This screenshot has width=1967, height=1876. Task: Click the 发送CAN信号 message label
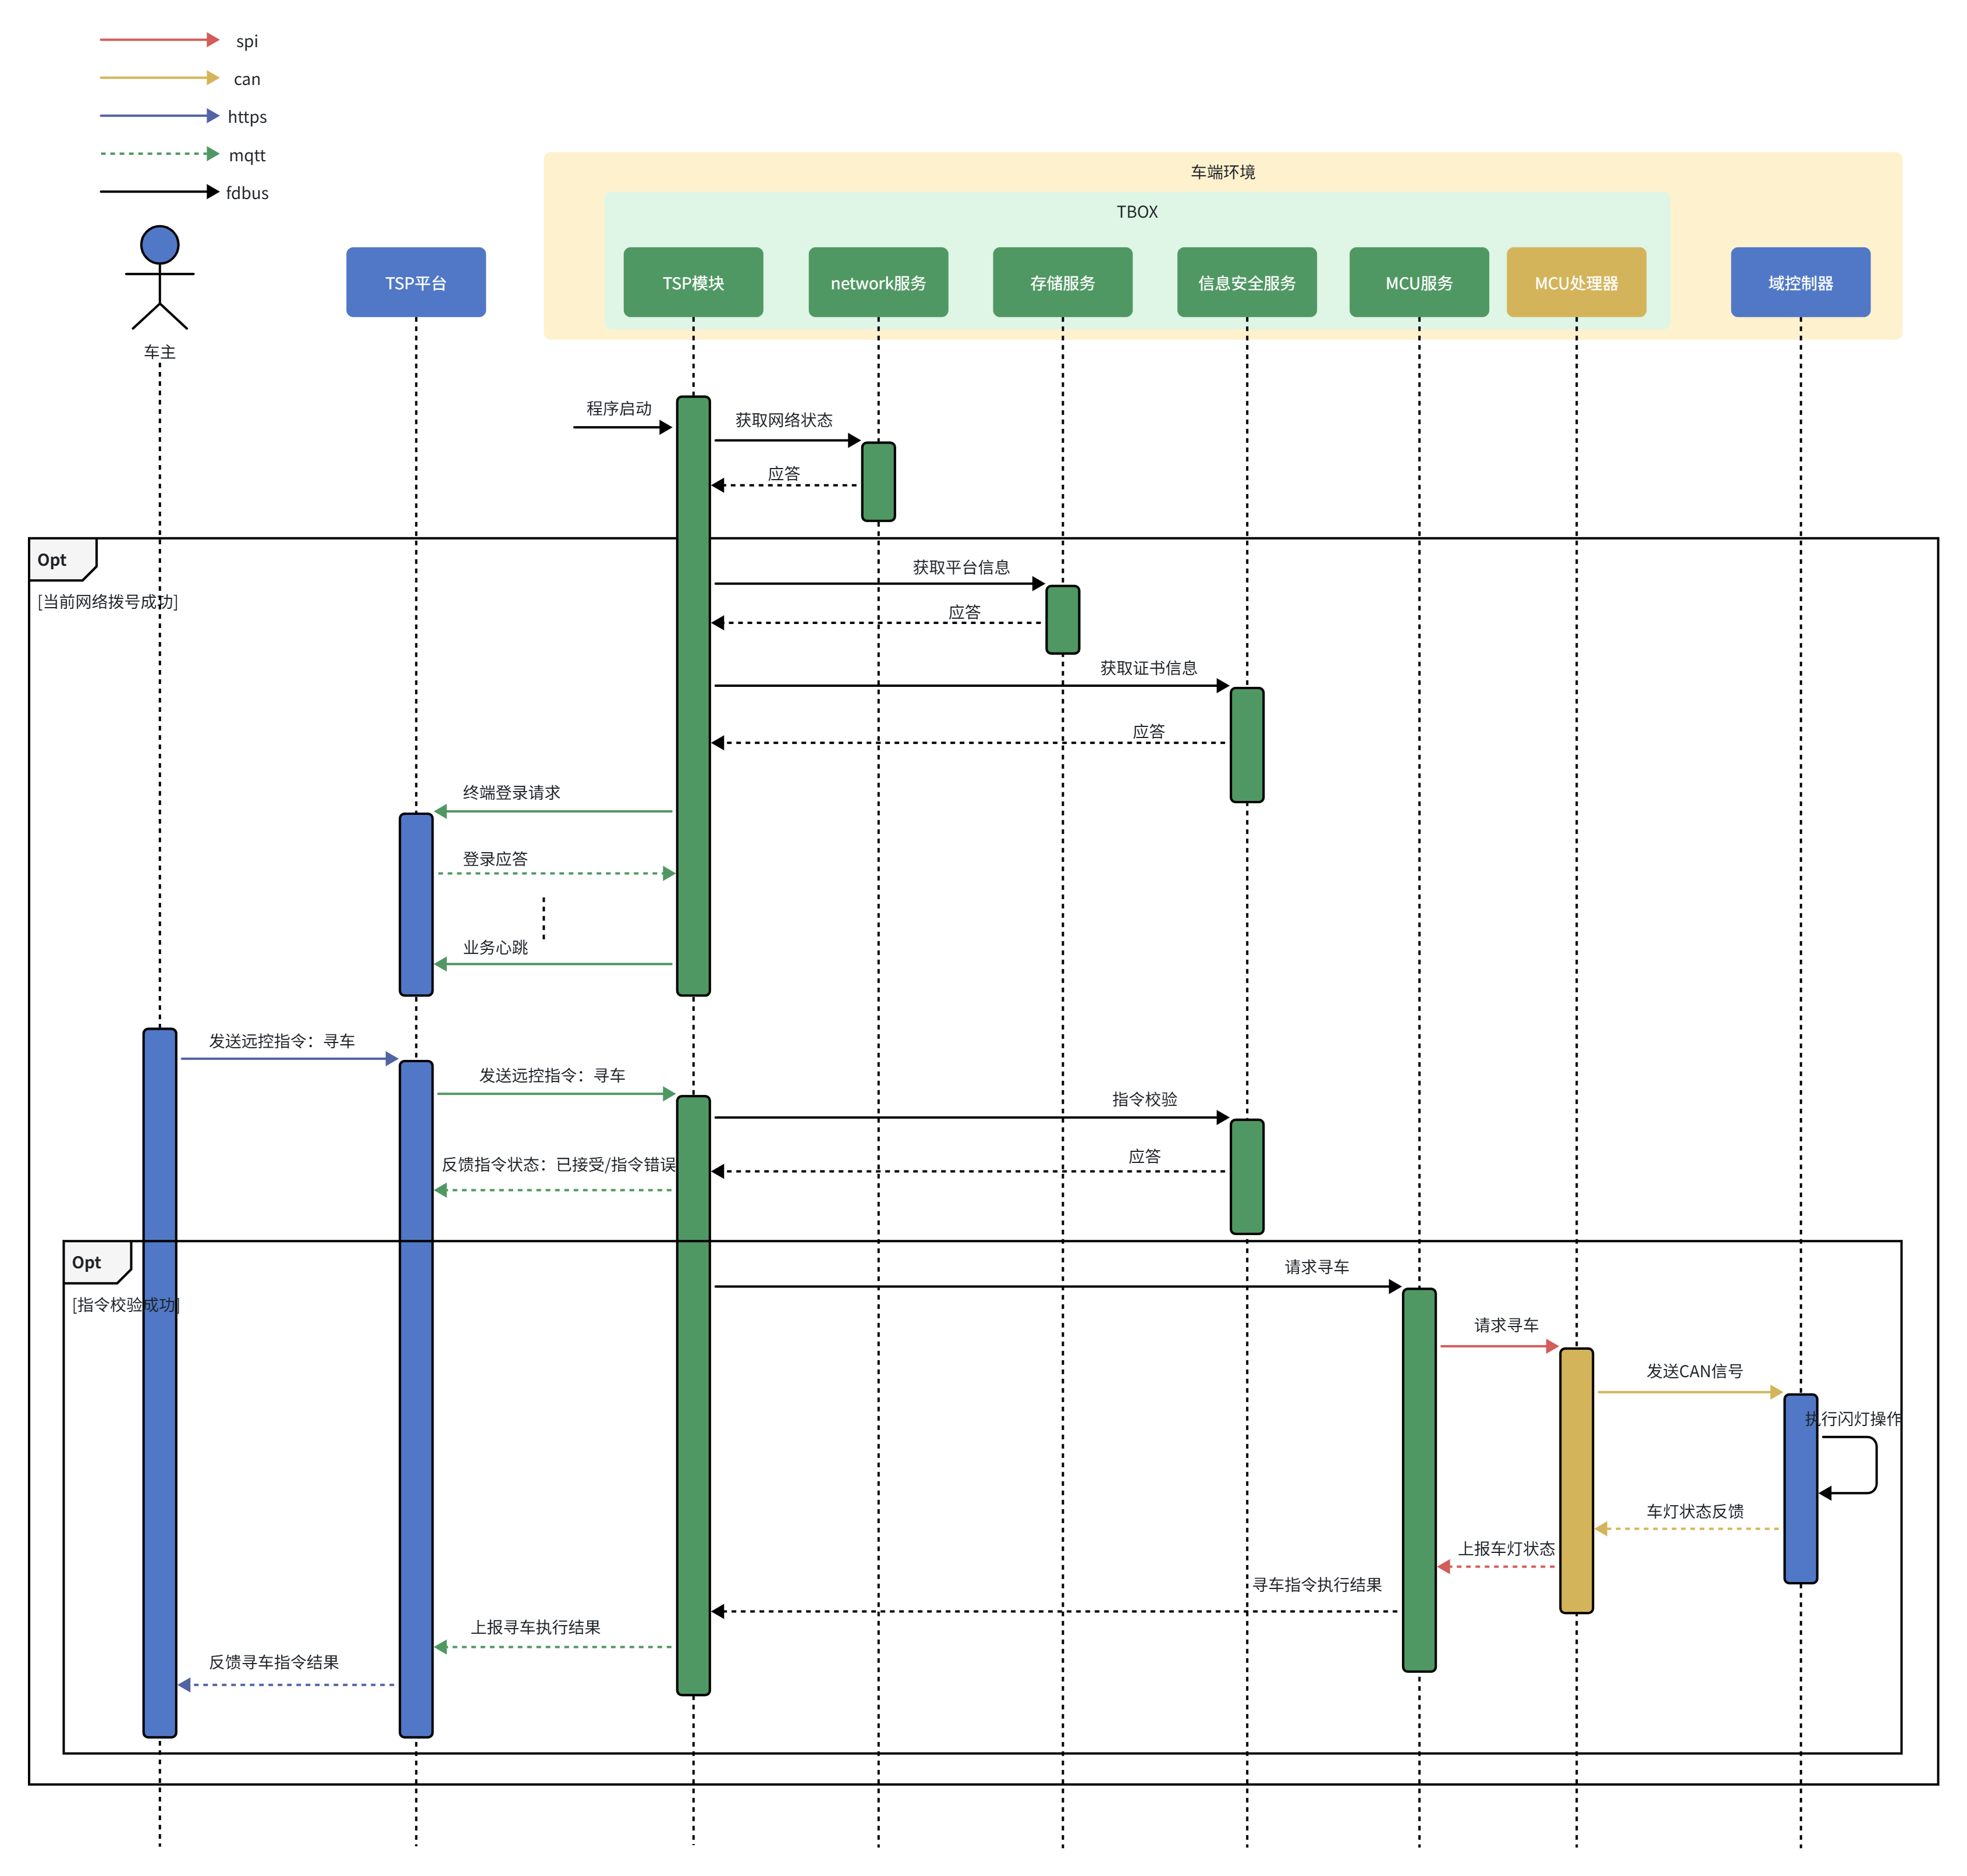(x=1694, y=1371)
